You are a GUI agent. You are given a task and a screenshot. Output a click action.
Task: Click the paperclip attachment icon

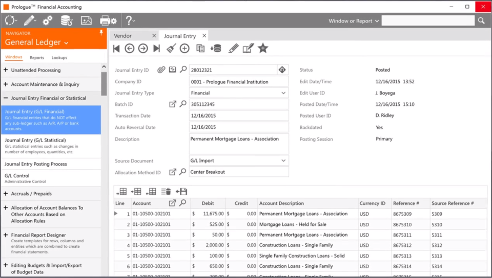[161, 69]
